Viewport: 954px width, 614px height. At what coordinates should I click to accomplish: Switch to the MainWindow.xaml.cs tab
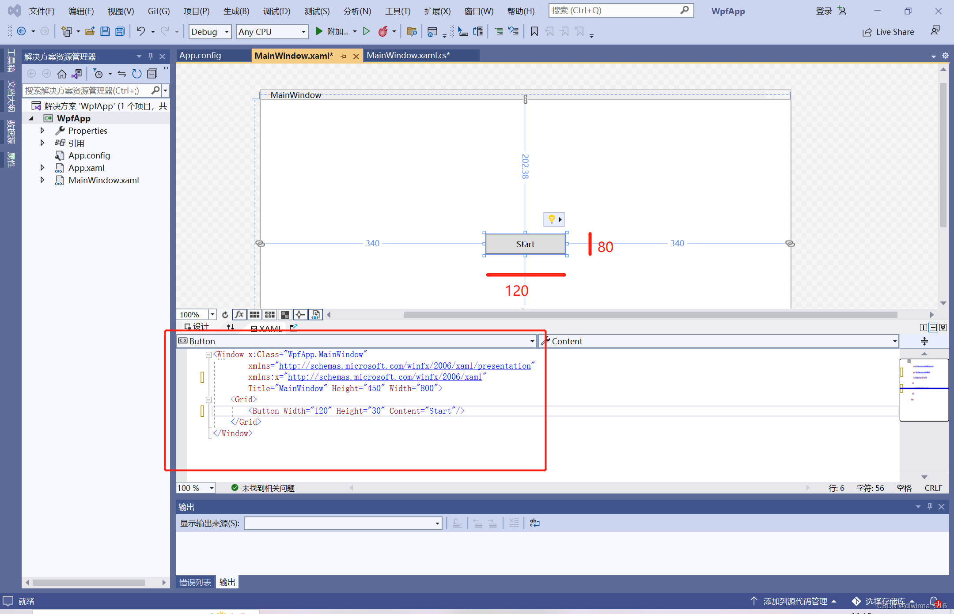click(x=408, y=56)
